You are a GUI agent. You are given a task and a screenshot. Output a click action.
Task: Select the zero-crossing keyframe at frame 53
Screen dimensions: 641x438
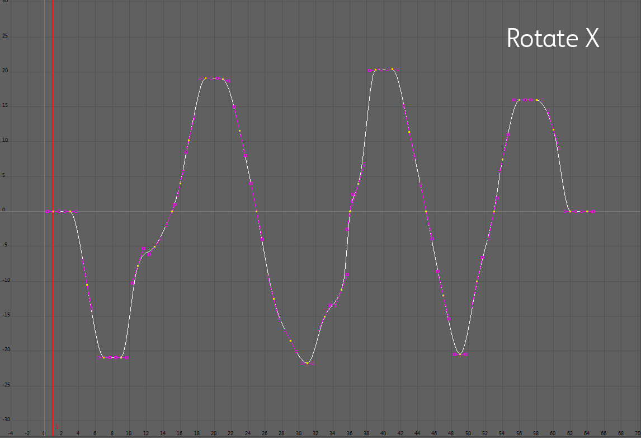coord(494,211)
